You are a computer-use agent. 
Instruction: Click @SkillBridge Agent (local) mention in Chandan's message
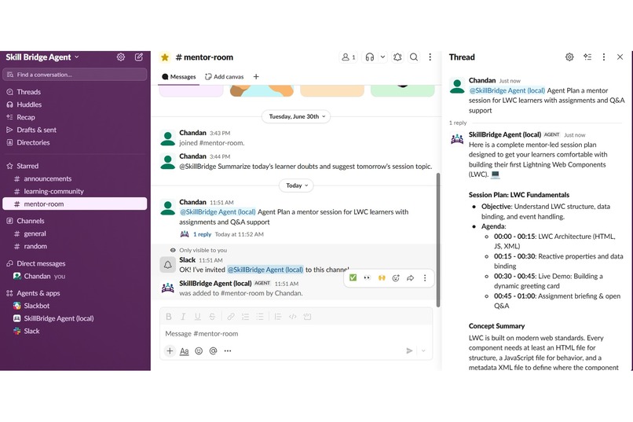coord(218,212)
